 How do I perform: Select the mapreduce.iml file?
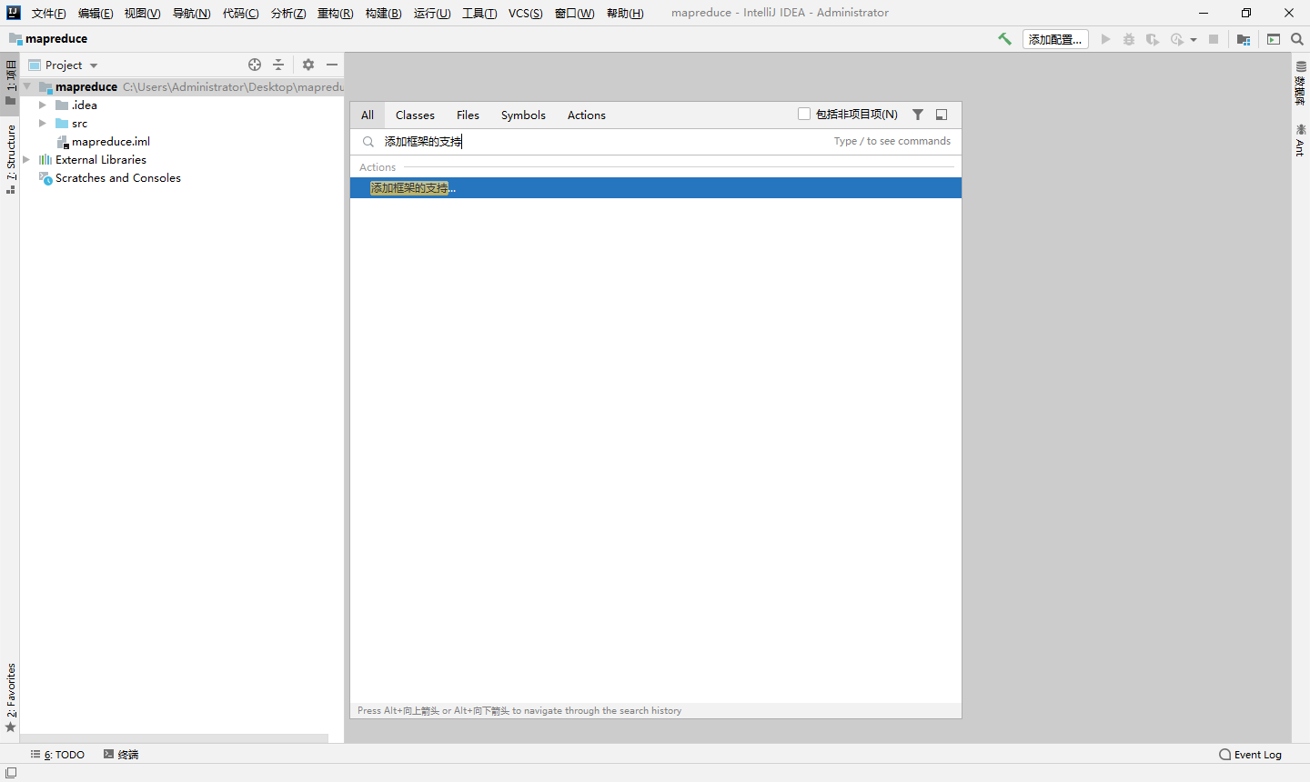point(111,141)
